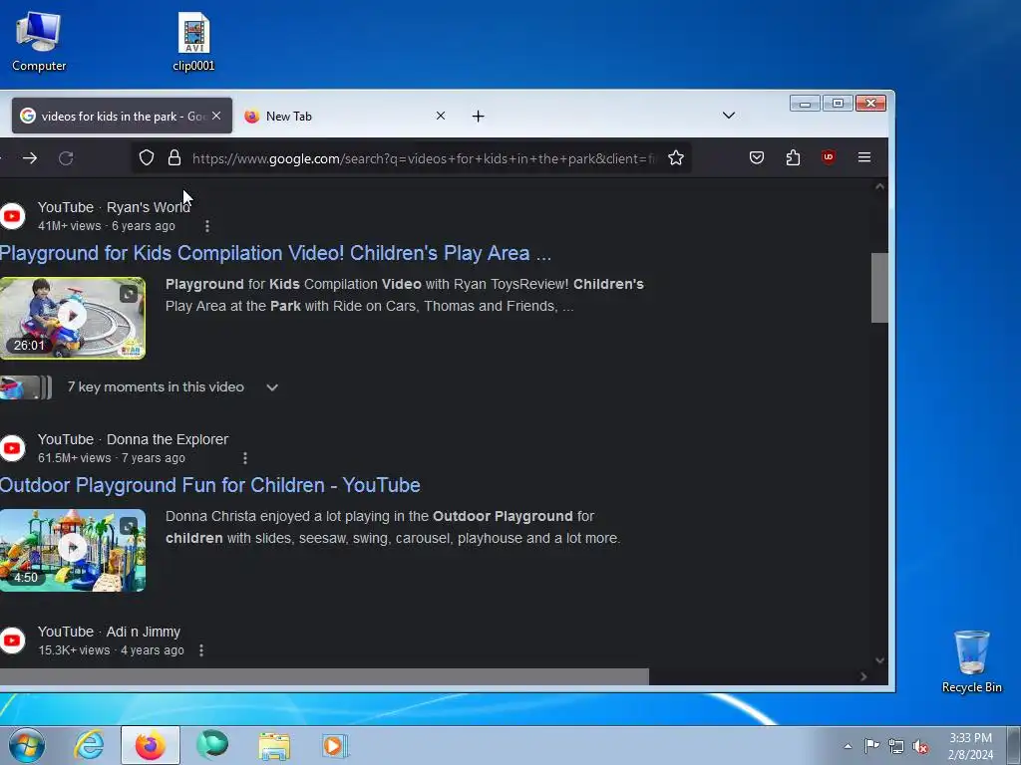Click the scroll up arrow of page
The height and width of the screenshot is (765, 1021).
pyautogui.click(x=879, y=186)
